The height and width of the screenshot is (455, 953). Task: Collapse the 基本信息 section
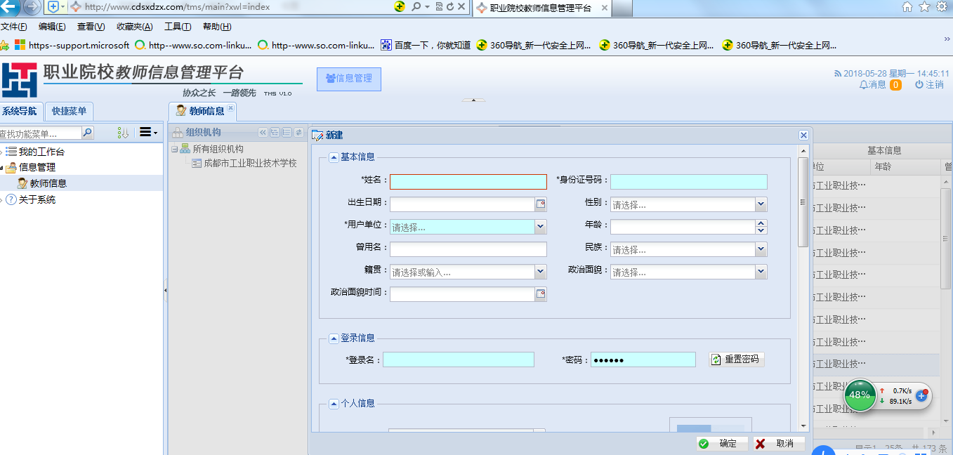pos(334,157)
